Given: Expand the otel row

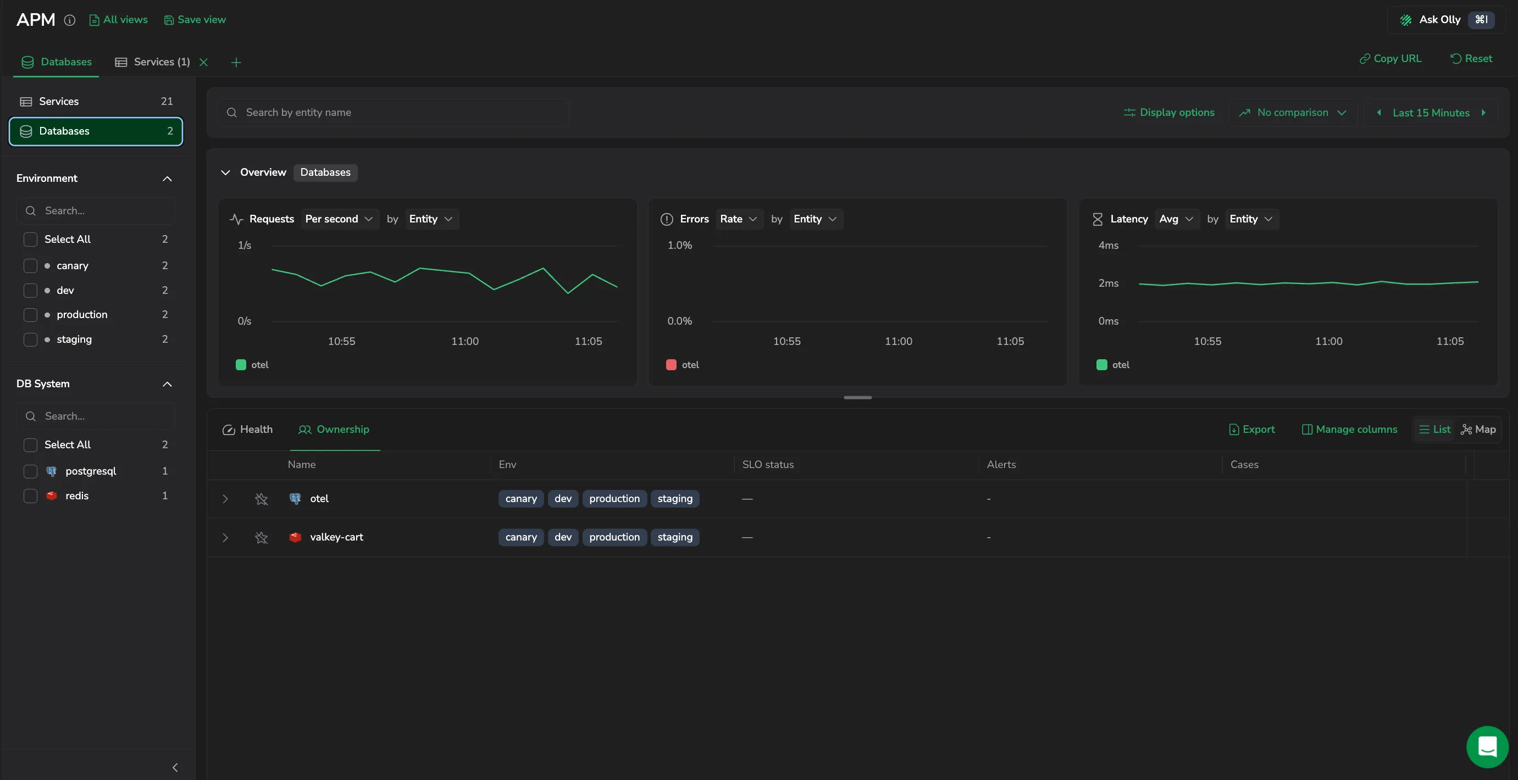Looking at the screenshot, I should (x=225, y=499).
